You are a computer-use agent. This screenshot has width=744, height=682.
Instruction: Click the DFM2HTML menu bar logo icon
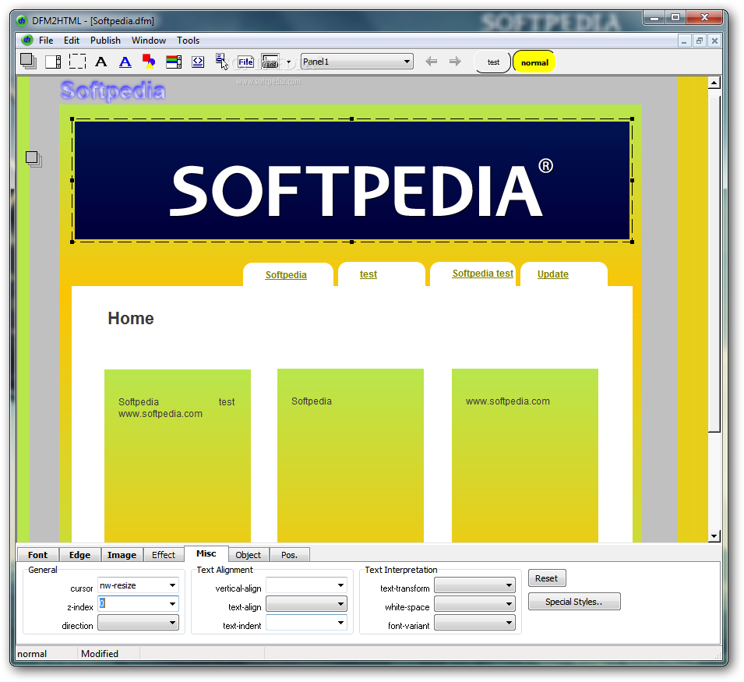27,40
